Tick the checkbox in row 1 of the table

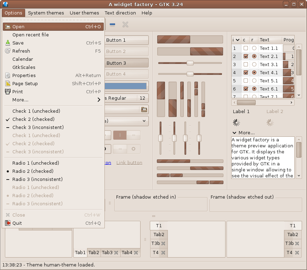[x=246, y=48]
